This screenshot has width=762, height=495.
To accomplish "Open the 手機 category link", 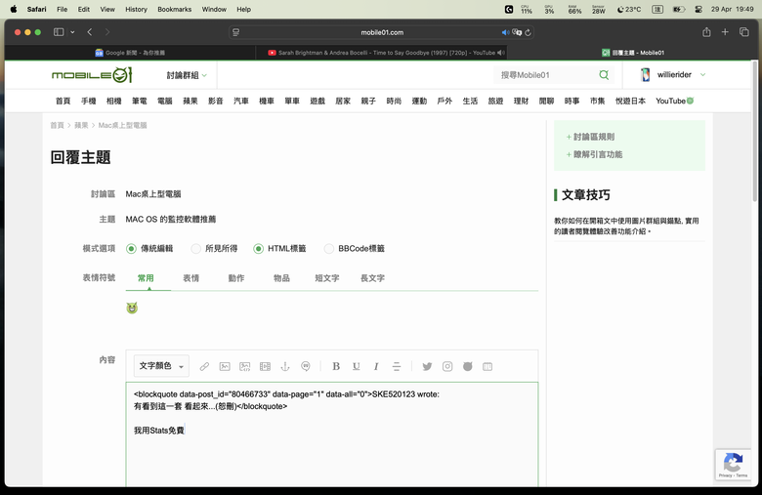I will [89, 101].
